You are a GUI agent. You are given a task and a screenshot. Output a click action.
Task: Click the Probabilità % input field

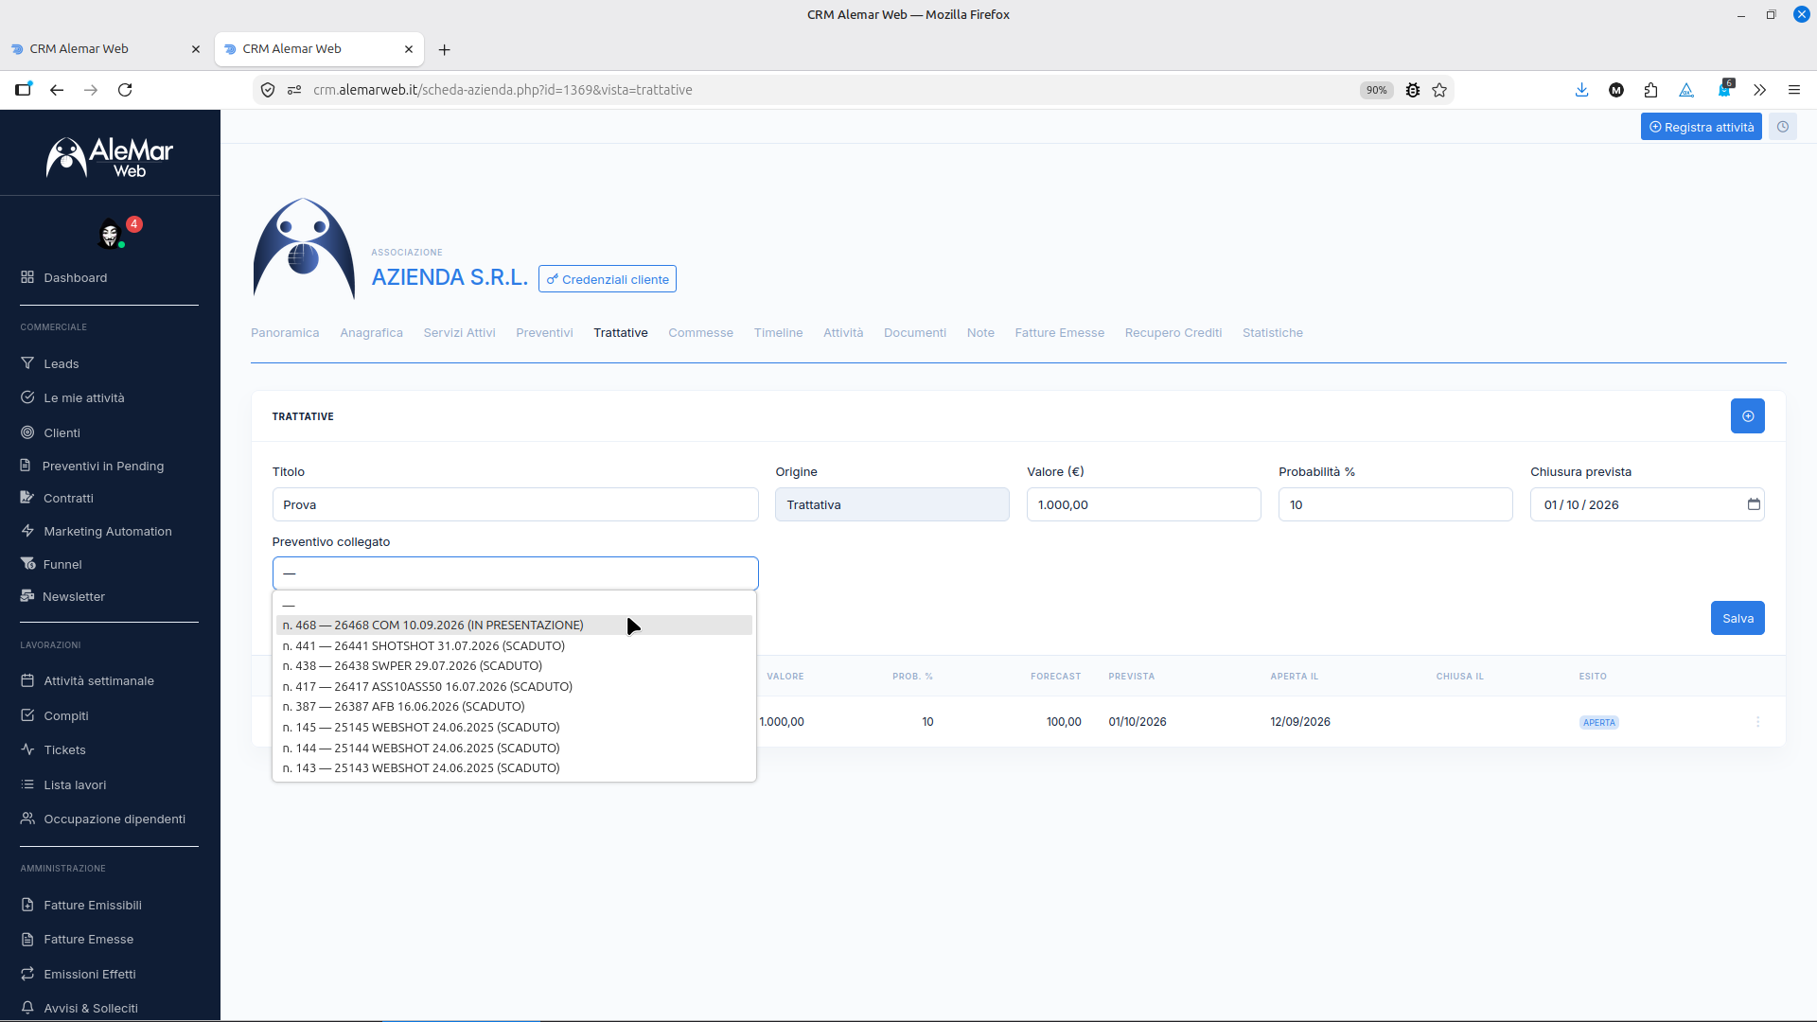(x=1395, y=504)
